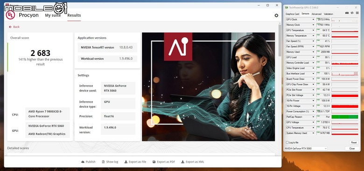
Task: Go Back to previous Procyon page
Action: [x=14, y=27]
